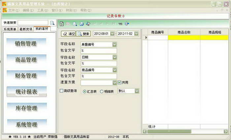Click the grid scrollbar right arrow
The width and height of the screenshot is (231, 140).
(225, 131)
